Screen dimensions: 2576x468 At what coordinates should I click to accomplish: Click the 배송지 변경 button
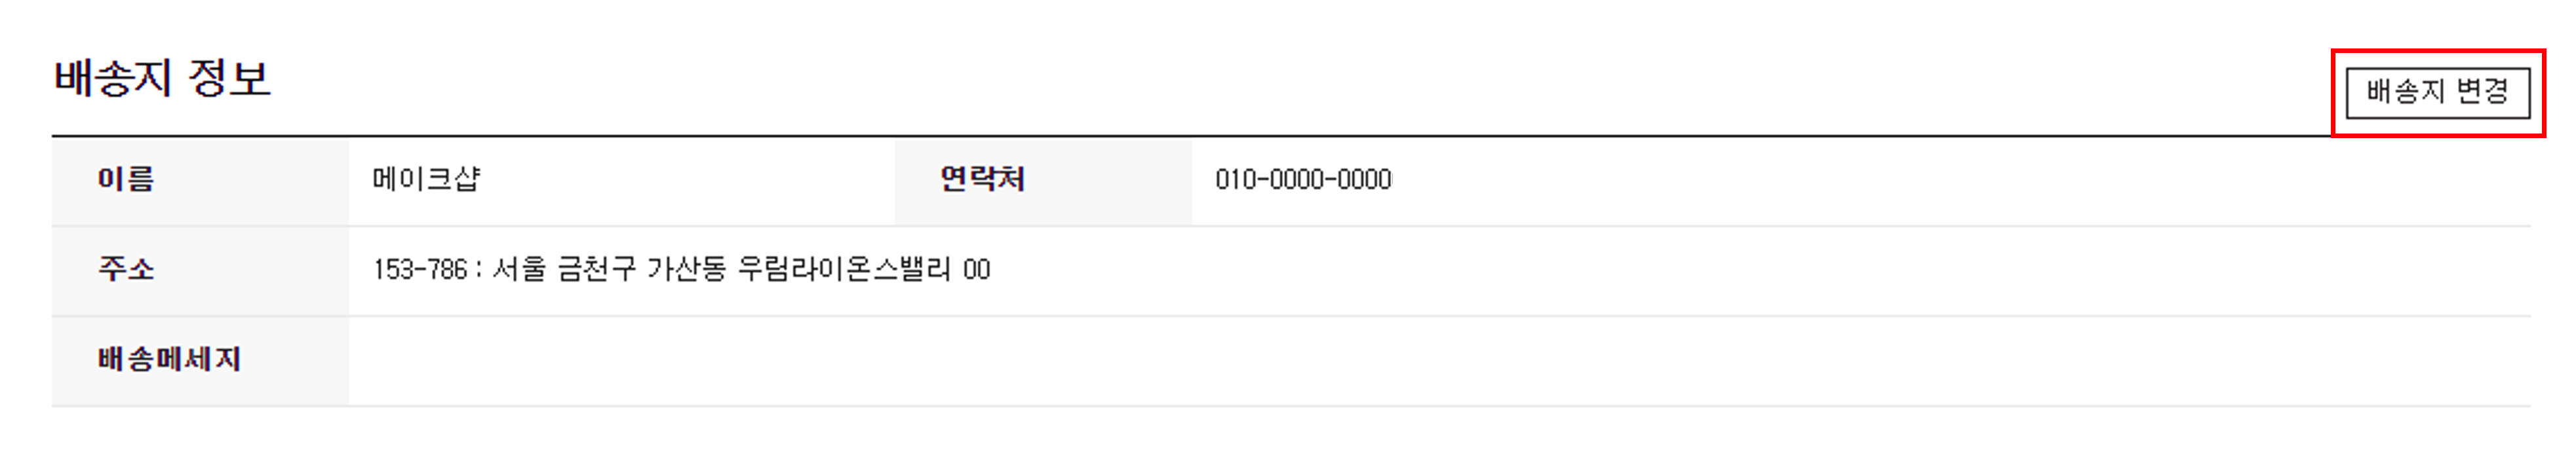tap(2437, 92)
